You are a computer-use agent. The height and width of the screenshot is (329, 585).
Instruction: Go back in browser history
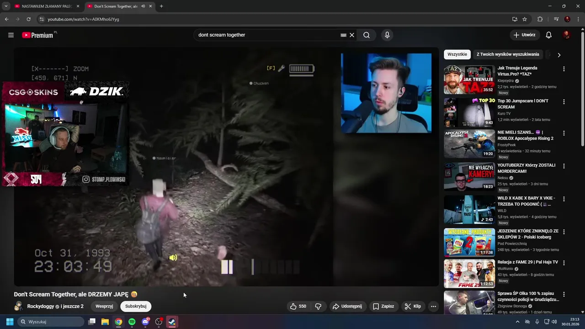6,19
